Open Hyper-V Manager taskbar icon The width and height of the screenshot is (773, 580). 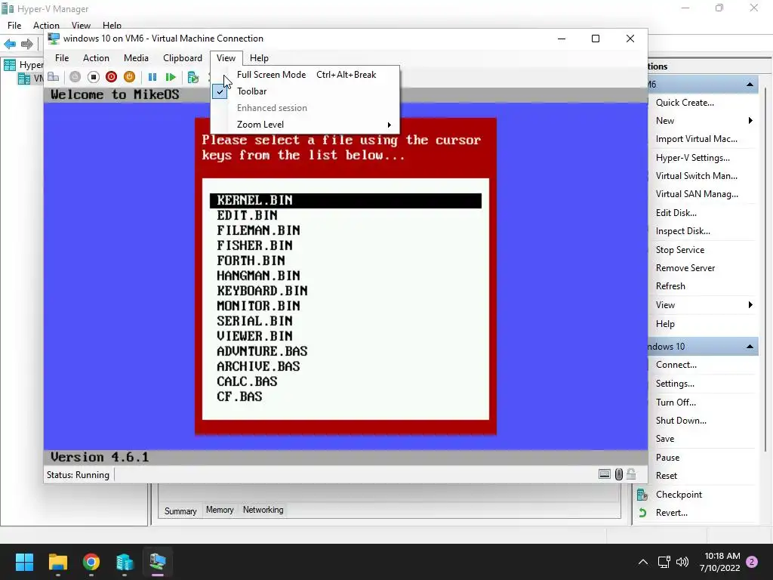point(125,562)
